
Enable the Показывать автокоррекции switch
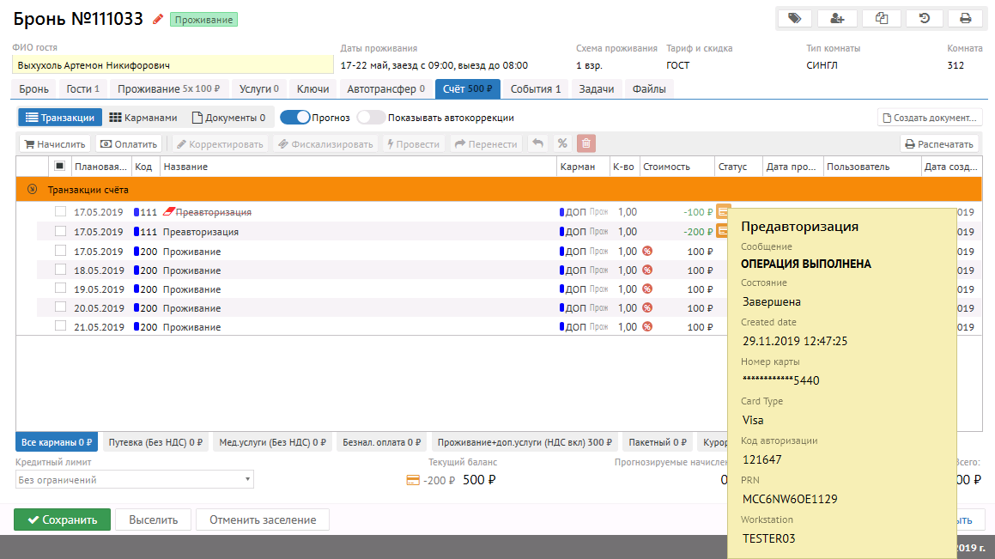pyautogui.click(x=370, y=118)
